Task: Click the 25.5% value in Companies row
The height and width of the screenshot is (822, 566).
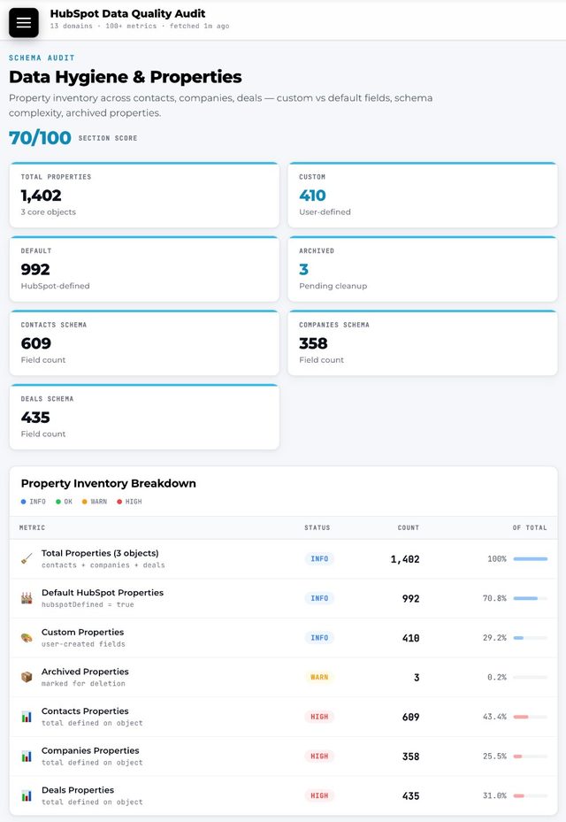Action: pos(494,756)
